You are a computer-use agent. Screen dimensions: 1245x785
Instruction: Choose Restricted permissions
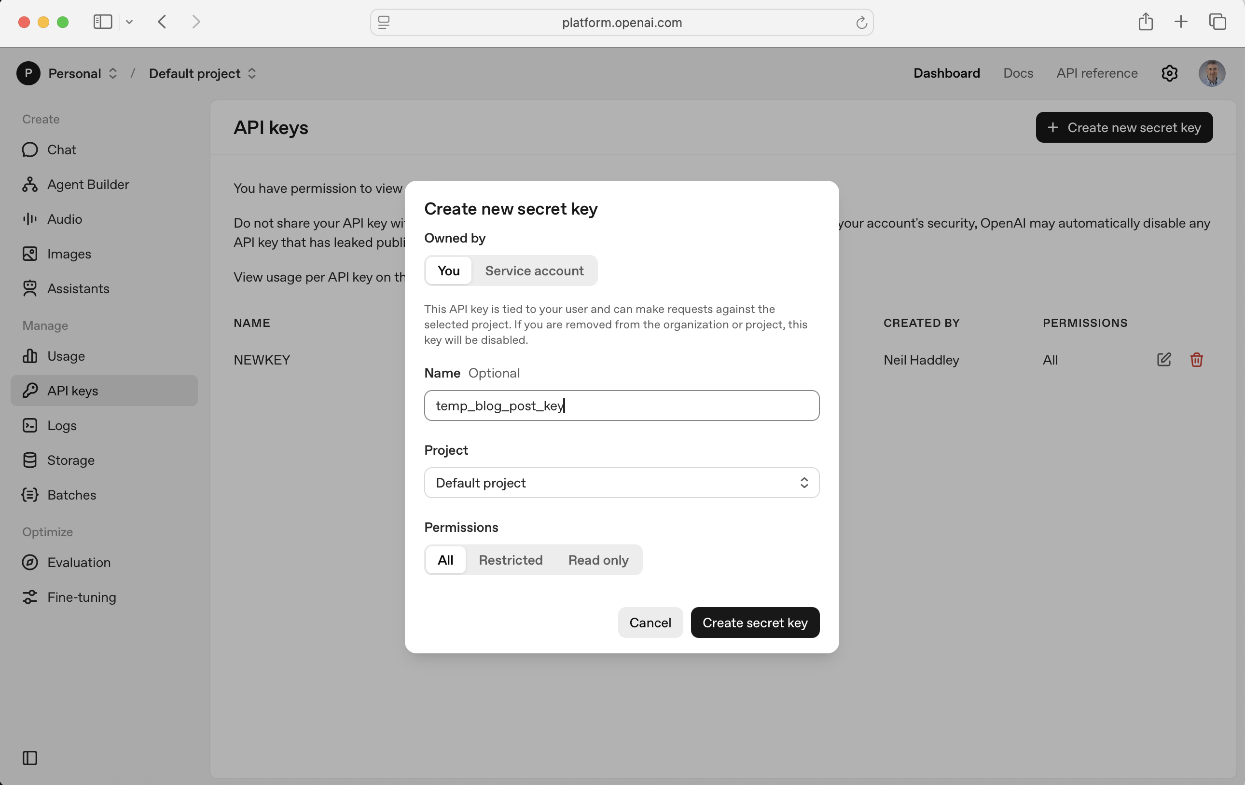pyautogui.click(x=511, y=560)
